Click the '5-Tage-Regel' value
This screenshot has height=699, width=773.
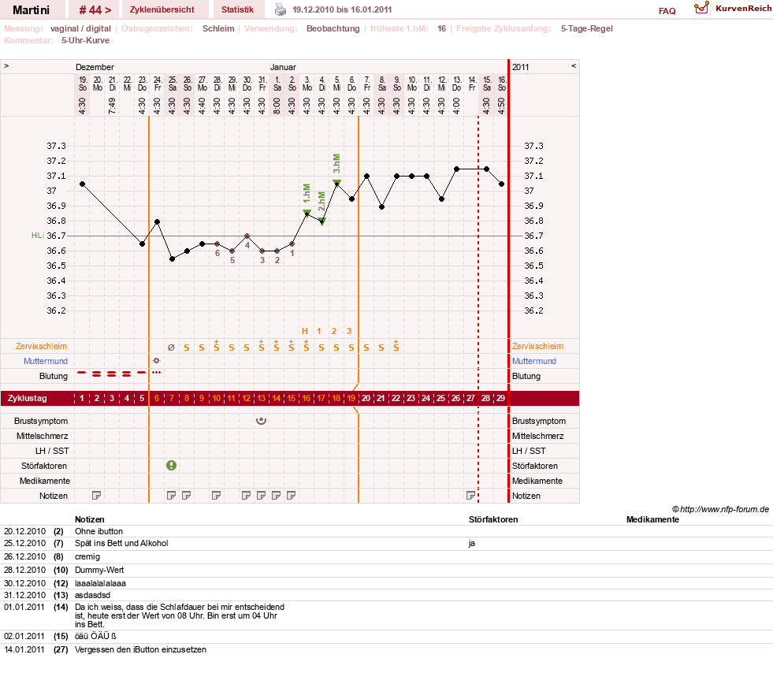pyautogui.click(x=587, y=28)
